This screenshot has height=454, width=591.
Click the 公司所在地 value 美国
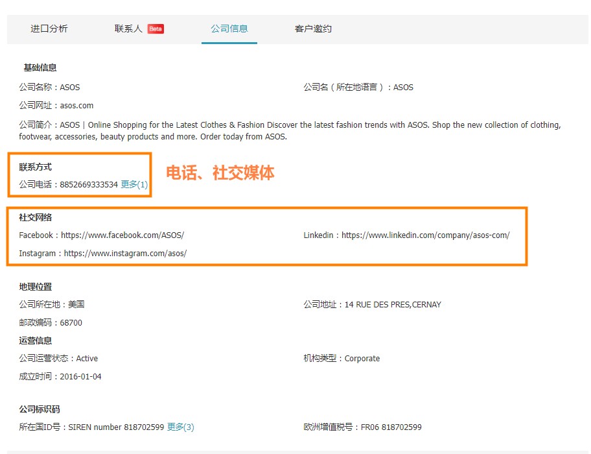pos(76,304)
